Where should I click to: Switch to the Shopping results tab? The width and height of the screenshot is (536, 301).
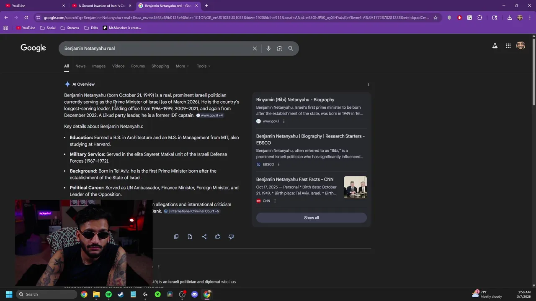pos(160,66)
